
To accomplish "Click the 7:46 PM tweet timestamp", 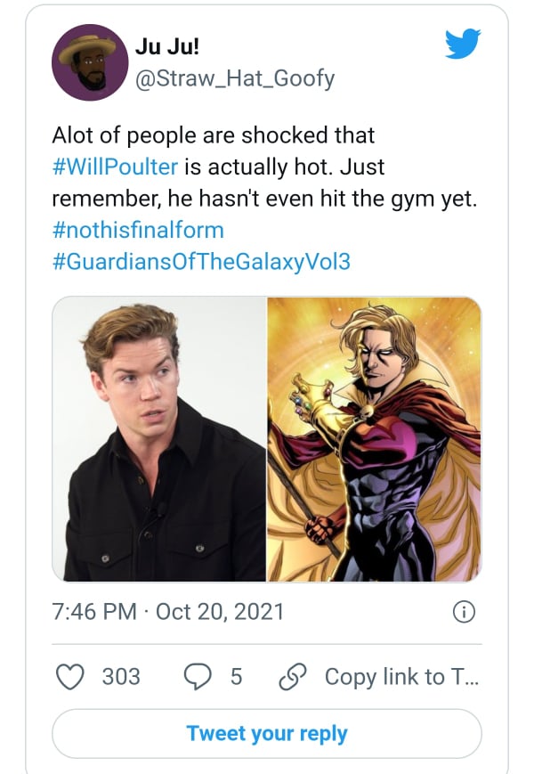I will 94,612.
